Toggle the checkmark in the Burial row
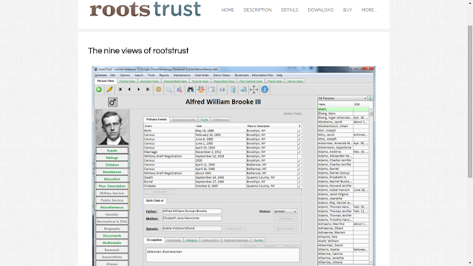The height and width of the screenshot is (266, 473). coord(299,182)
